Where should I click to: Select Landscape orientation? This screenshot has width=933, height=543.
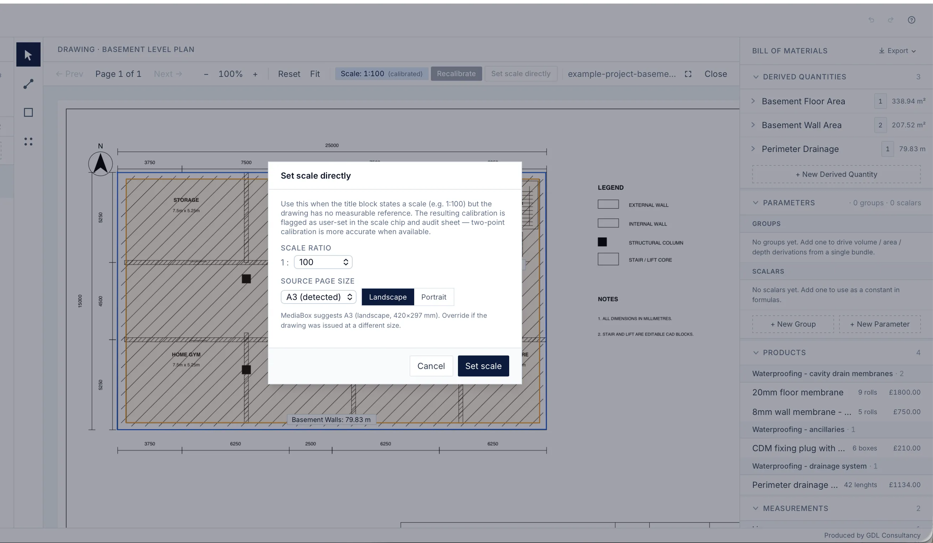pyautogui.click(x=388, y=297)
